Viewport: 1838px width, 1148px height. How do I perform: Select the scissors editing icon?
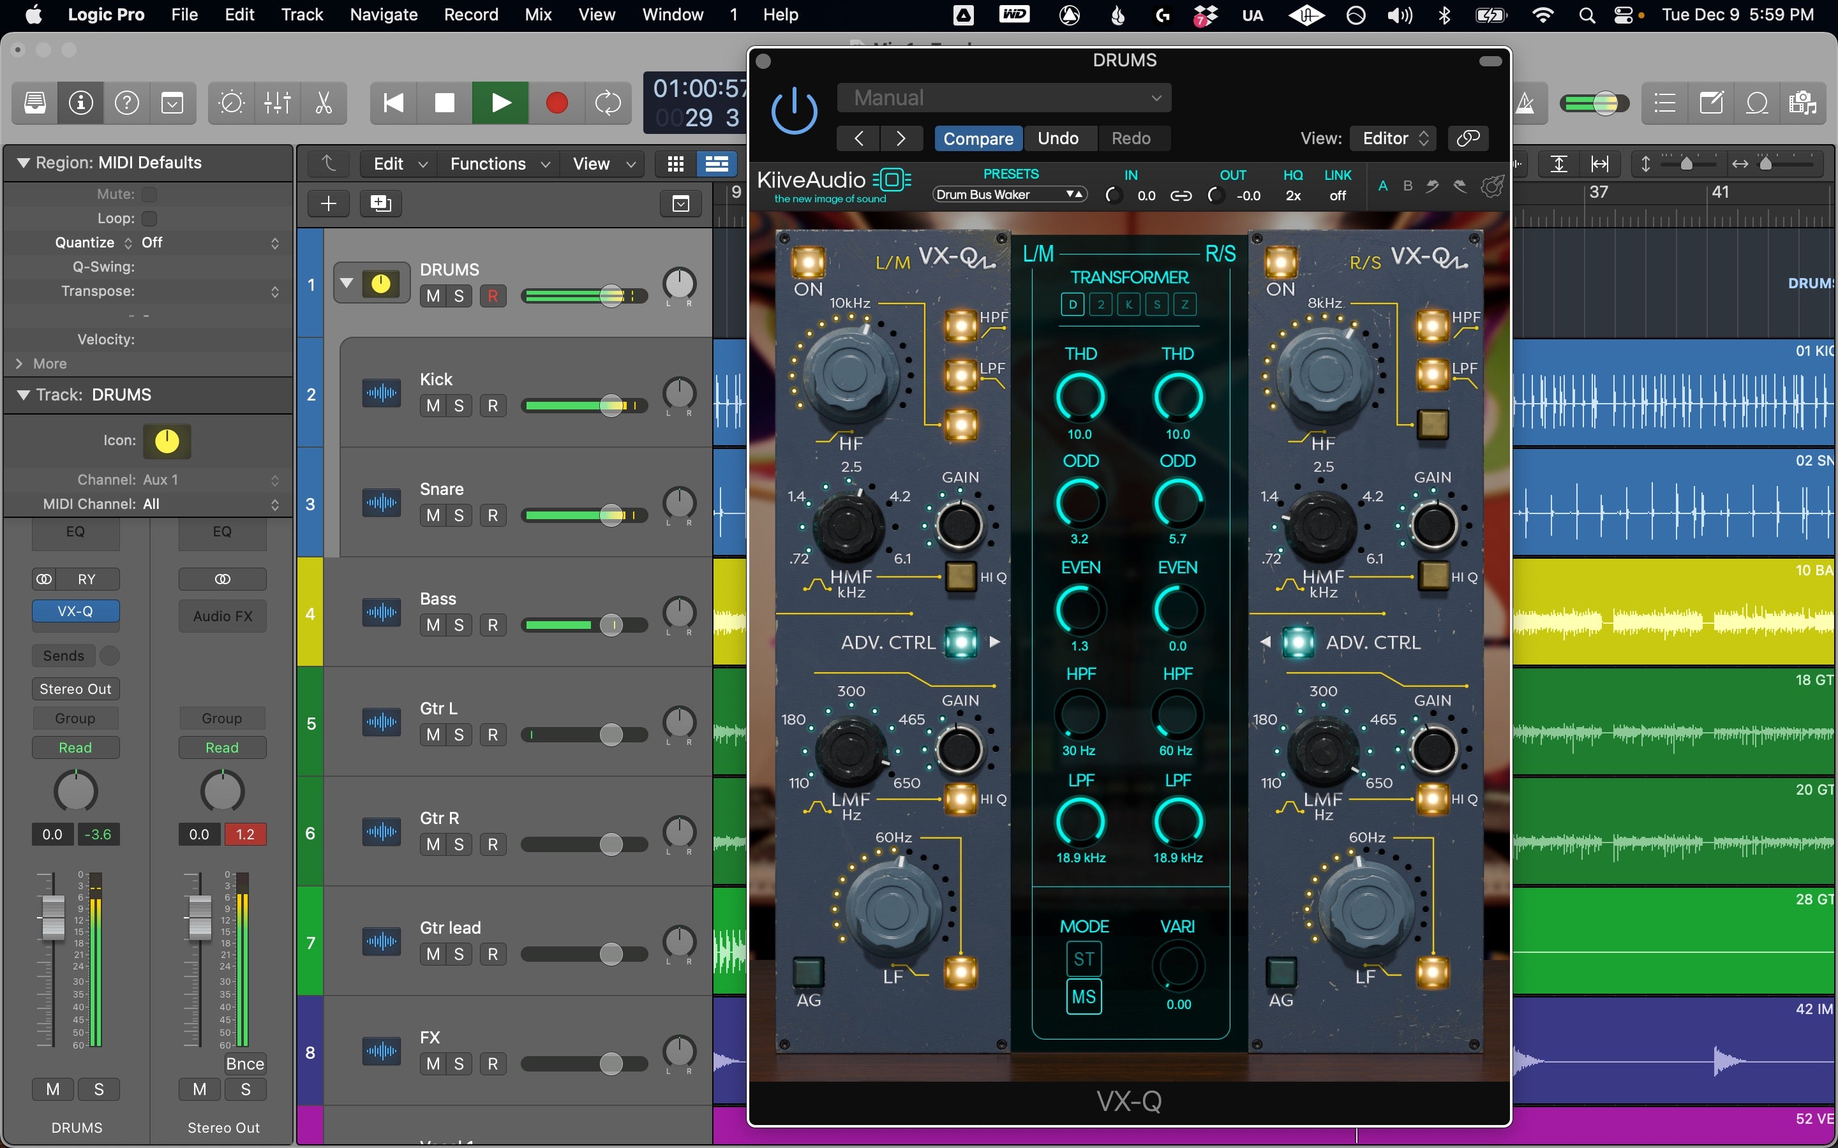point(324,103)
